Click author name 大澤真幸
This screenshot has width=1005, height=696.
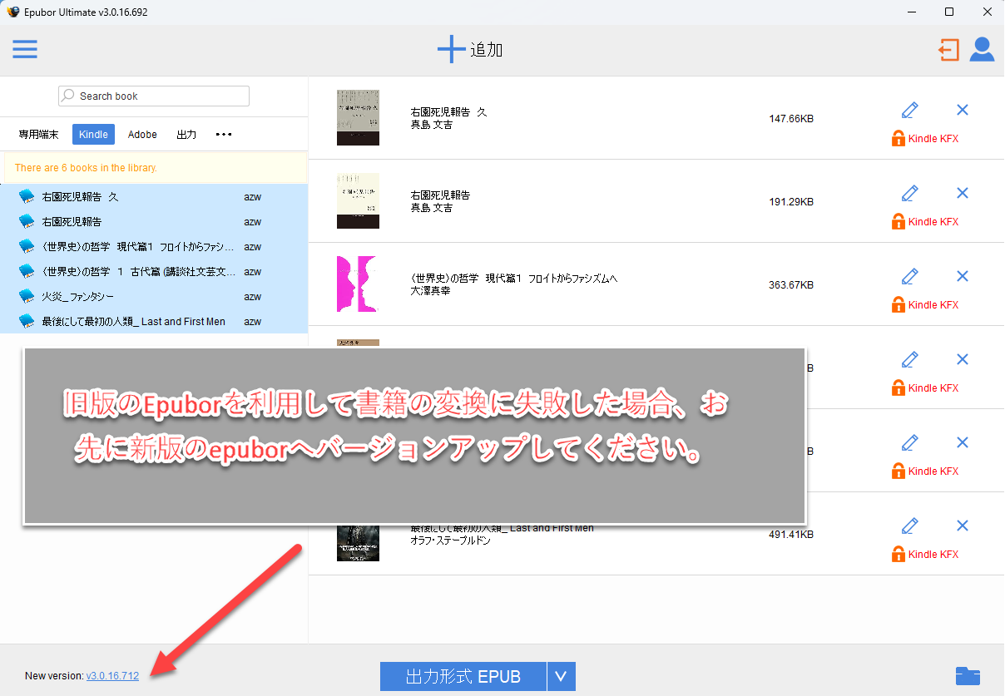tap(431, 291)
